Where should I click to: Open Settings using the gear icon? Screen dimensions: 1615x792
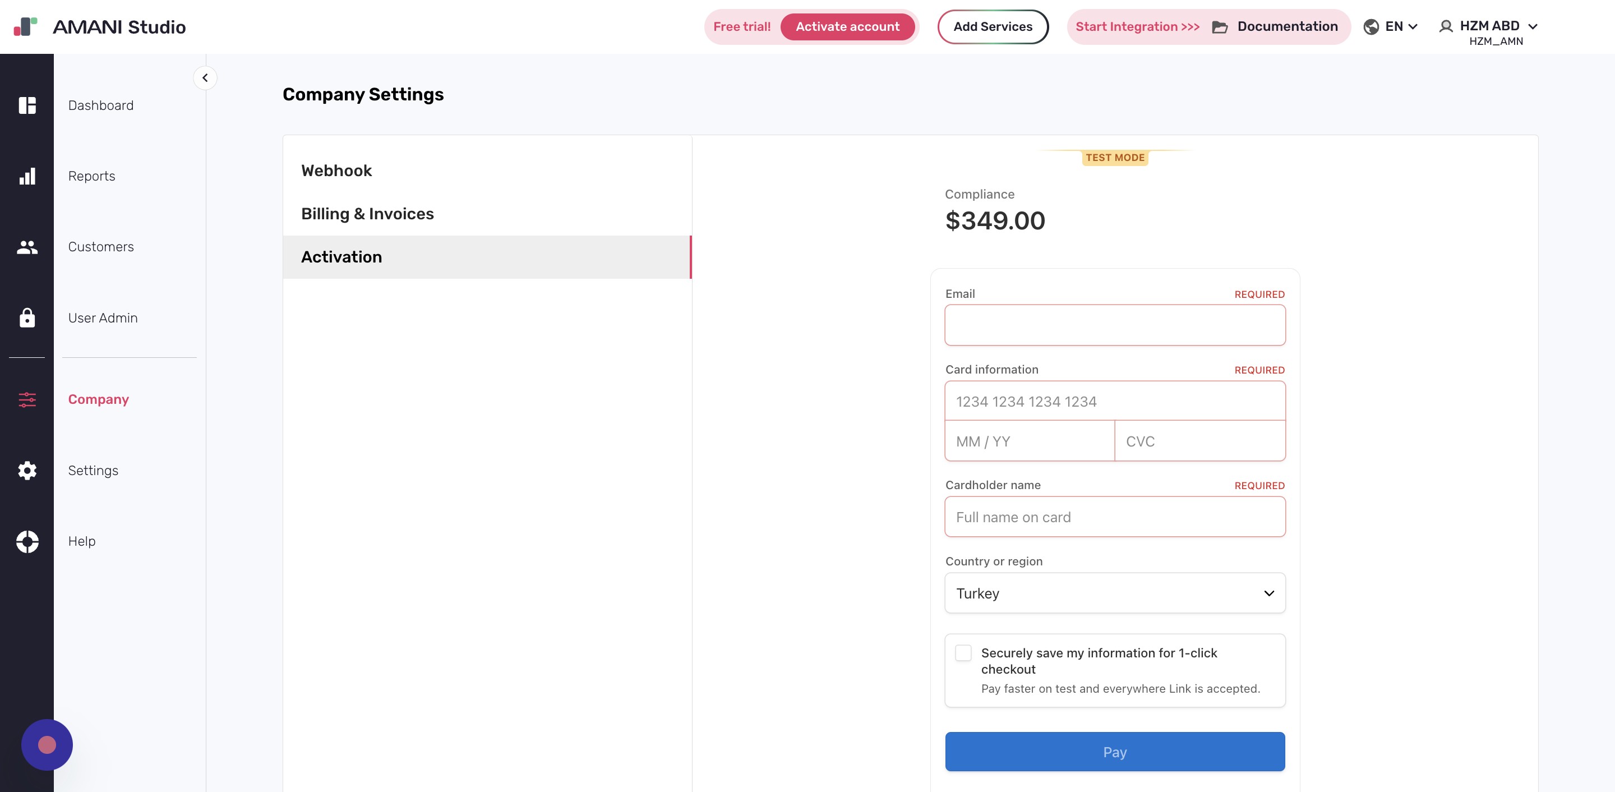click(x=27, y=470)
